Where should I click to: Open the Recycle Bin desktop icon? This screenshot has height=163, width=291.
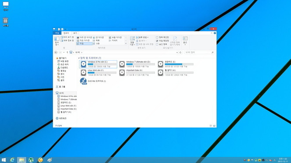6,22
